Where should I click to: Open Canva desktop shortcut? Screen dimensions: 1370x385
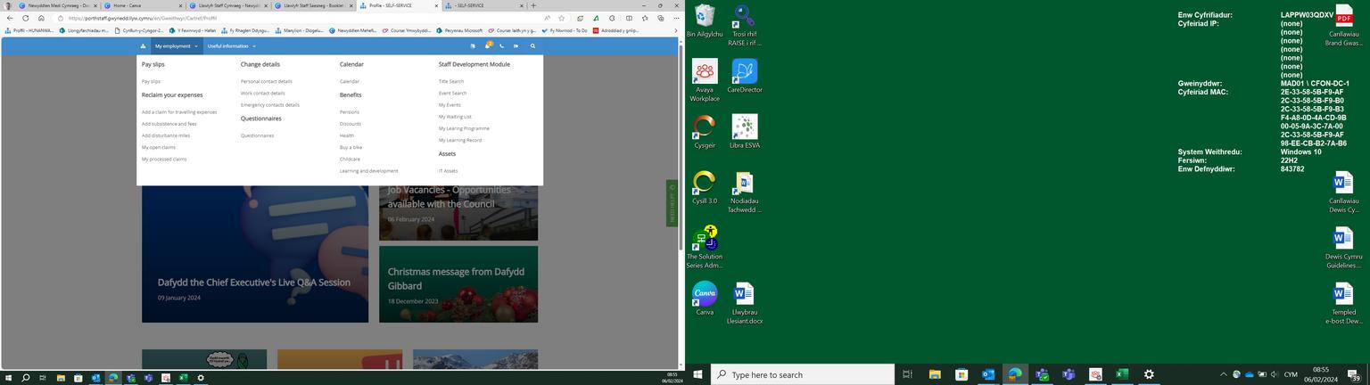point(705,299)
